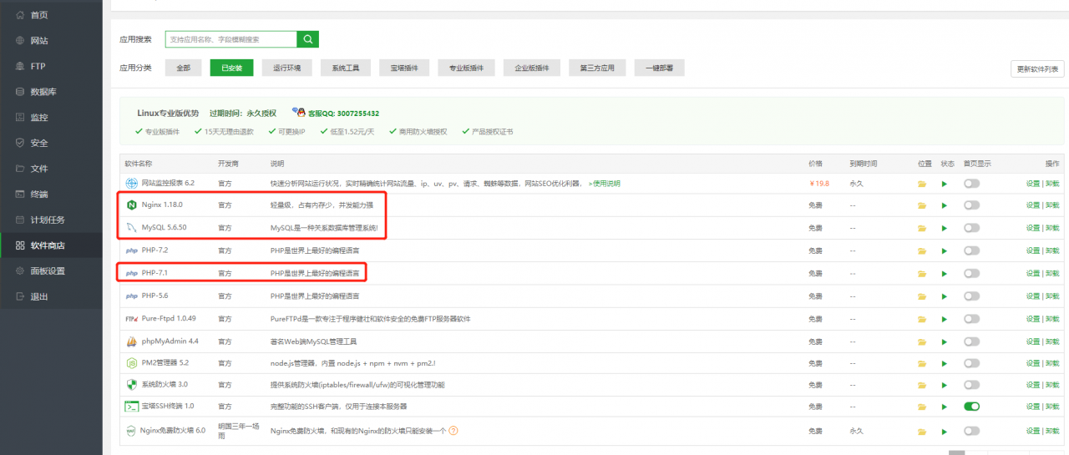Switch to the 宝塔插件 category

(x=404, y=68)
